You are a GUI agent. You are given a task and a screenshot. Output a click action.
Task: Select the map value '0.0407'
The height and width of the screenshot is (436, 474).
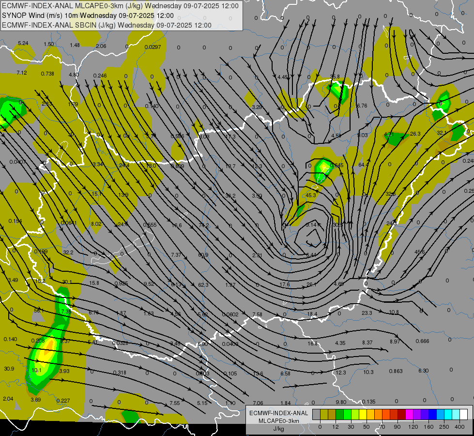[x=17, y=162]
